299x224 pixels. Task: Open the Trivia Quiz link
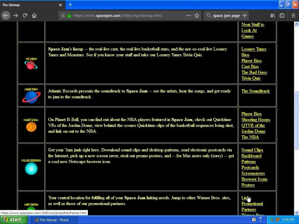(x=251, y=78)
